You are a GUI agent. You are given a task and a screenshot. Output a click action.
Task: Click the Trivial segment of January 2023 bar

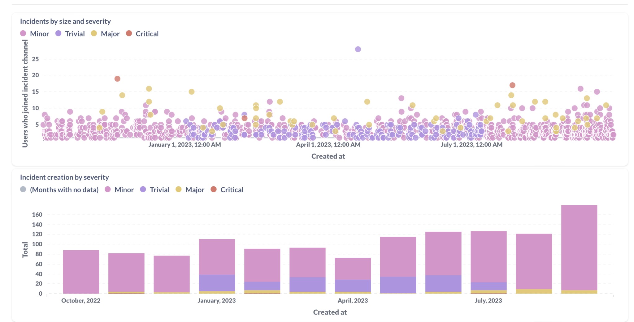coord(217,283)
